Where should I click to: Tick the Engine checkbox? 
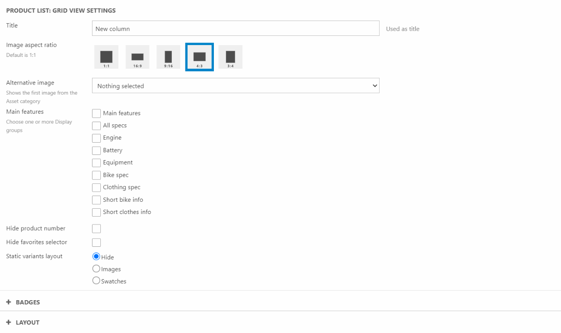[x=96, y=138]
